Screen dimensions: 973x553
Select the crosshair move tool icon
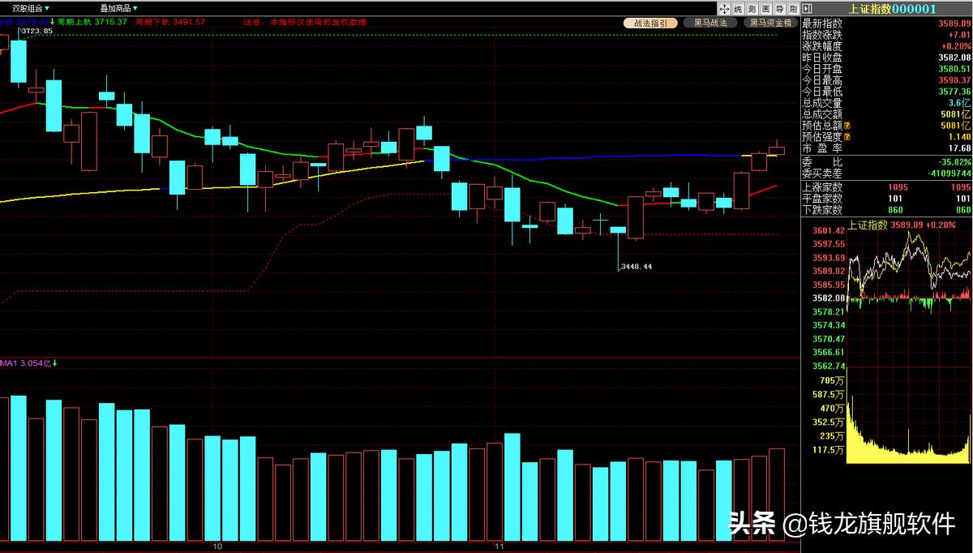click(x=724, y=9)
